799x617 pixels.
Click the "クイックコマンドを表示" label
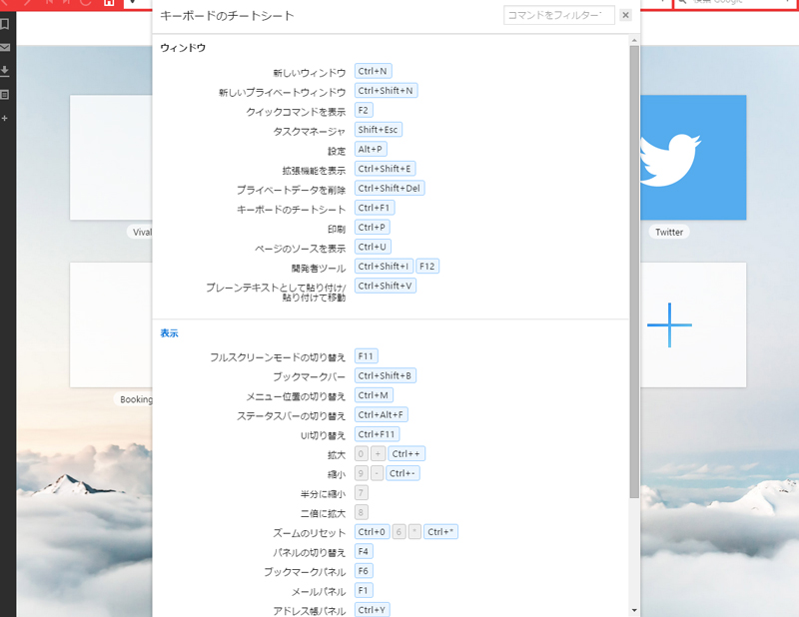[296, 112]
